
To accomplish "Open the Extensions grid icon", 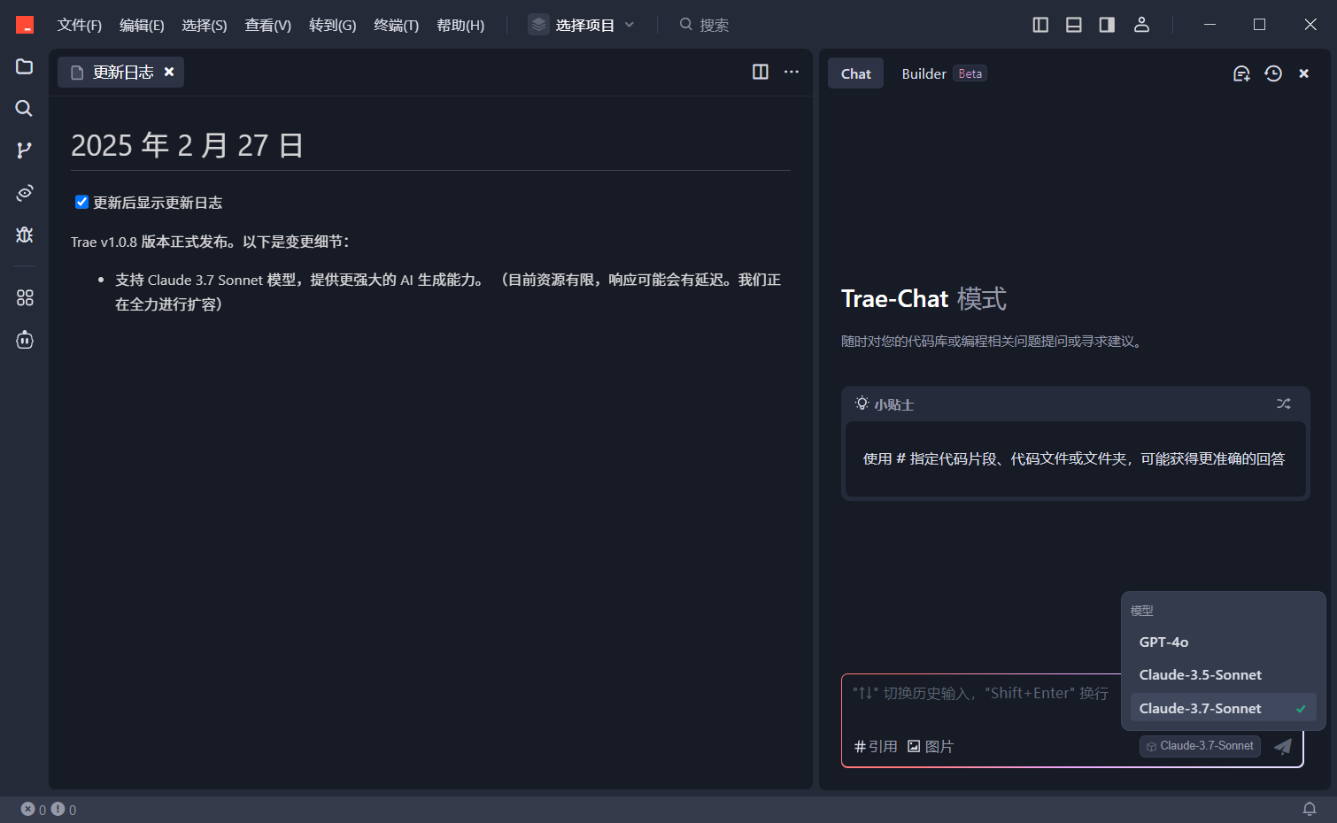I will [25, 298].
